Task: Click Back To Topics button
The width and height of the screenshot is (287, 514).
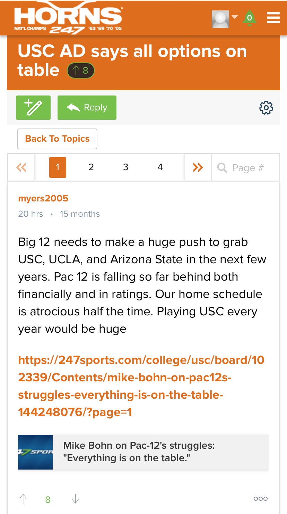Action: [57, 139]
